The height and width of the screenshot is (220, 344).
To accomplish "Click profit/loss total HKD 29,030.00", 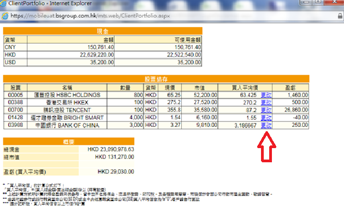I will click(x=116, y=172).
